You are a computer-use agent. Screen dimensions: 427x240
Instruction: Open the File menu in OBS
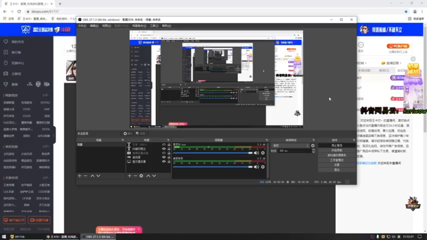(82, 26)
